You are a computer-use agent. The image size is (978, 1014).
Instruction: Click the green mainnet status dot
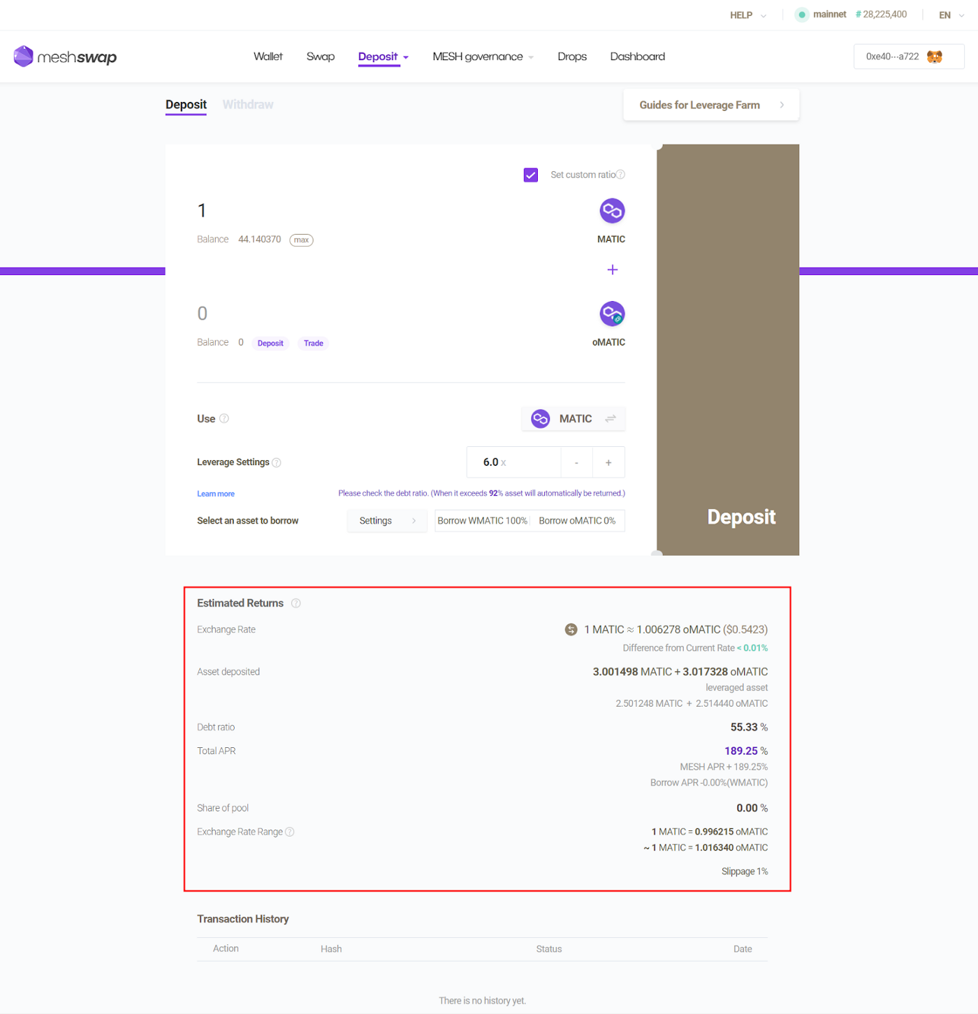pos(802,15)
